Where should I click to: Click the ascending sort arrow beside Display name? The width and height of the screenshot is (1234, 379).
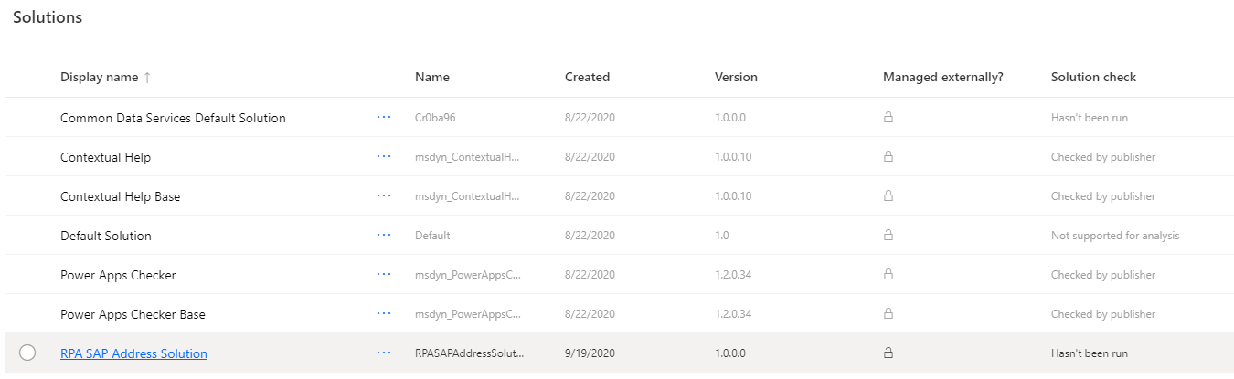[x=147, y=78]
